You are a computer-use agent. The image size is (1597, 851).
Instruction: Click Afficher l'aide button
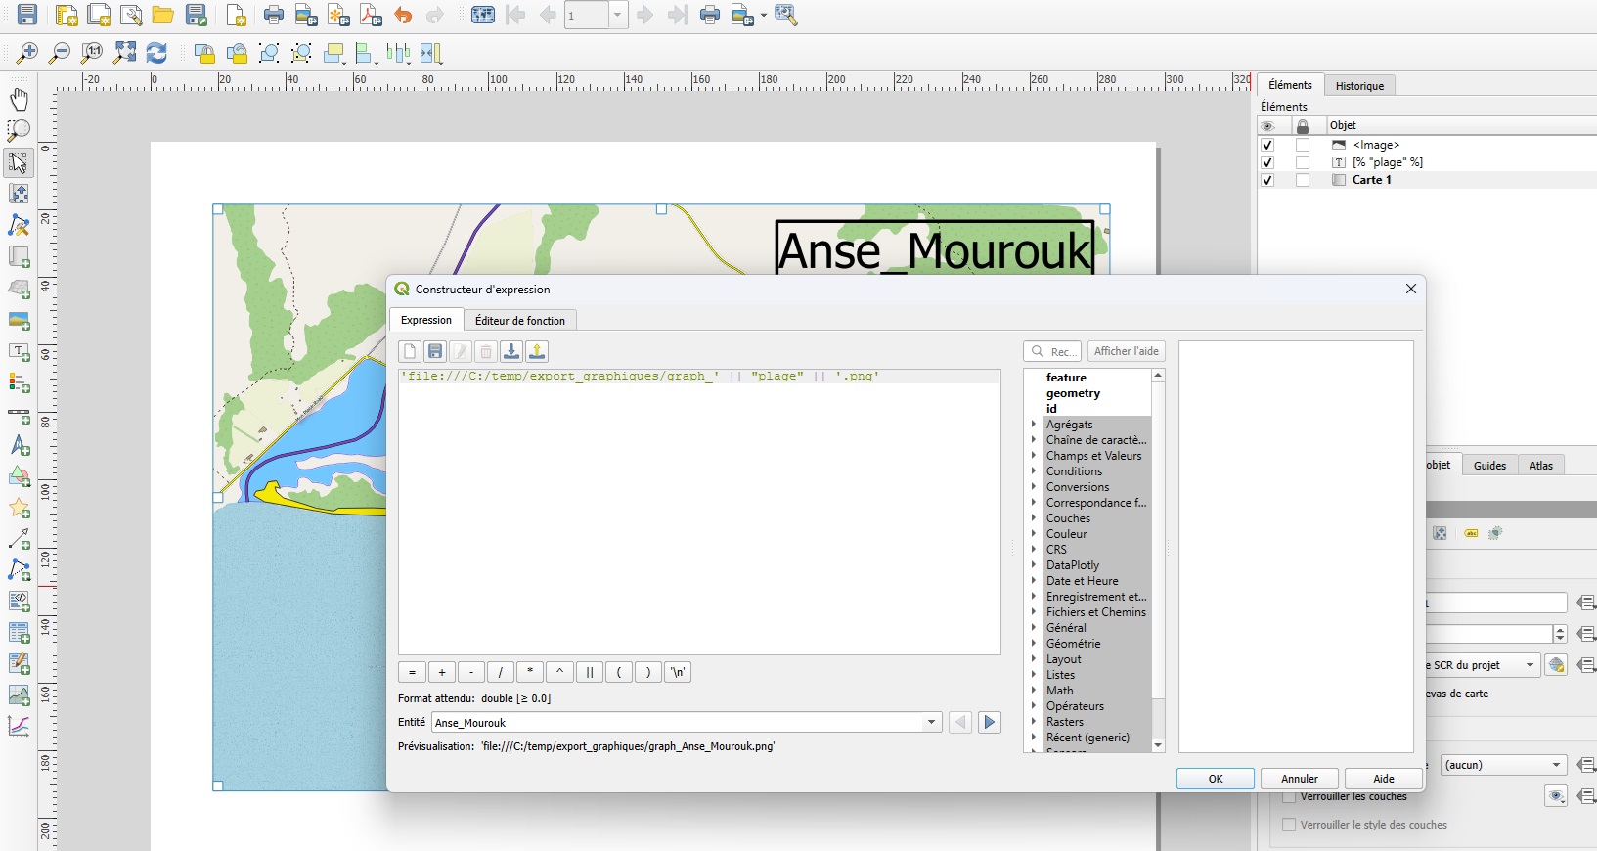[1127, 351]
